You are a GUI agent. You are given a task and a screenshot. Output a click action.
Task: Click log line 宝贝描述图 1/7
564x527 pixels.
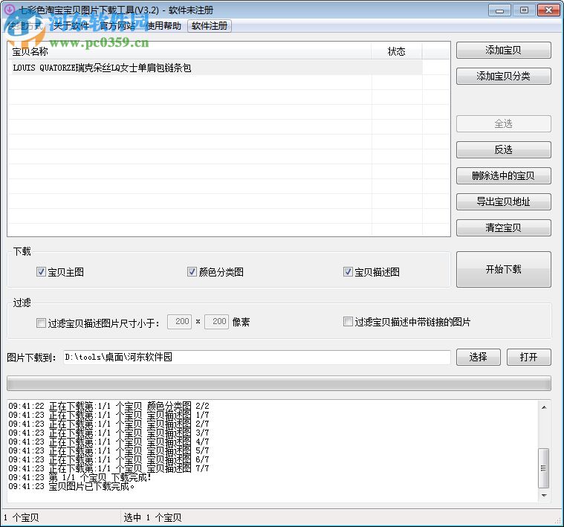click(108, 415)
